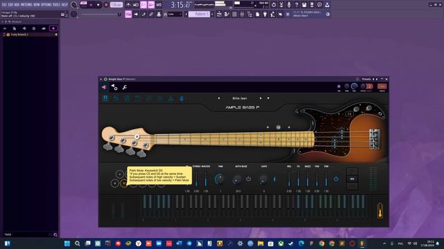
Task: Click the pink piano-roll arrow icon in wrapper
Action: click(x=104, y=88)
